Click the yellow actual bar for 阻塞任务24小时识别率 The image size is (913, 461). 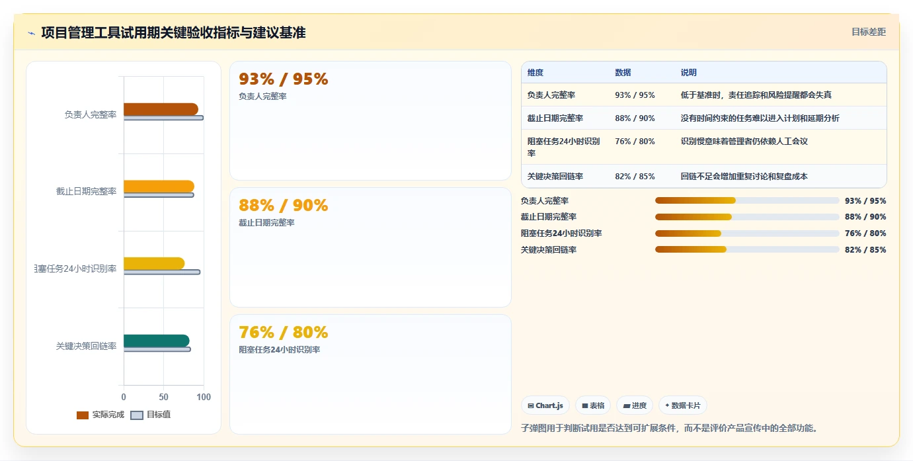(154, 263)
